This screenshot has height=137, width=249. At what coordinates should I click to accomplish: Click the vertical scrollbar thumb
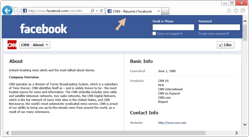click(x=245, y=33)
